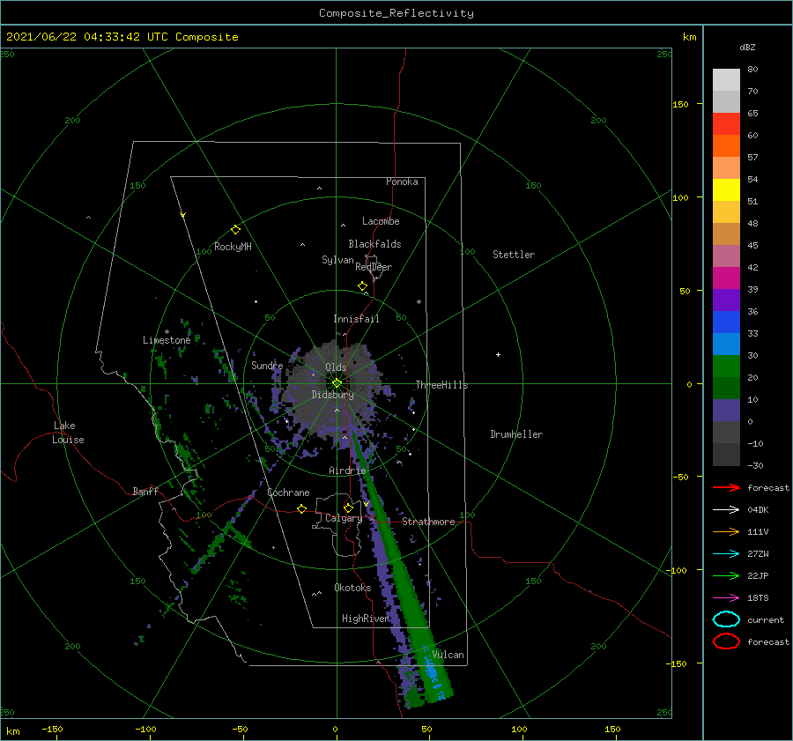The image size is (793, 741).
Task: Select the 20–30 dBZ bright green swatch
Action: click(726, 366)
